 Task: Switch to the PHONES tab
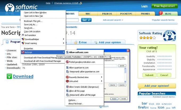point(145,14)
